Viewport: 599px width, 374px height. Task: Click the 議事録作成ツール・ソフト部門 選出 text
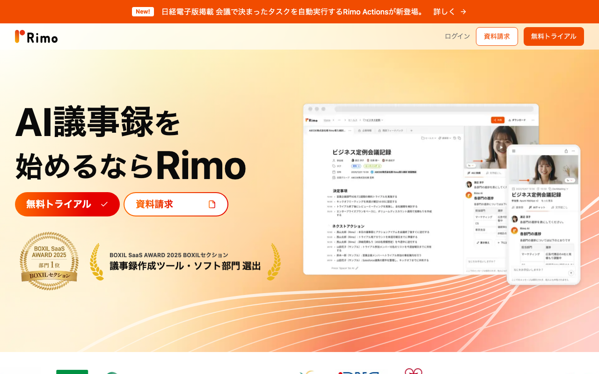(185, 266)
